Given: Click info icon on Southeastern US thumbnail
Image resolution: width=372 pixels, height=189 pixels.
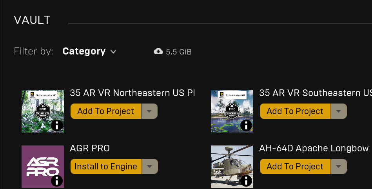Looking at the screenshot, I should (x=246, y=125).
